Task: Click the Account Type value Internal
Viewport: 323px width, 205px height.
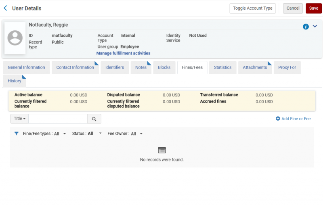Action: 128,36
